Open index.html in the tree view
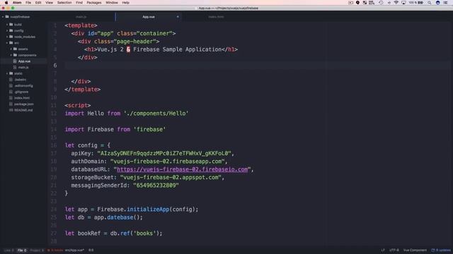453x254 pixels. [22, 98]
